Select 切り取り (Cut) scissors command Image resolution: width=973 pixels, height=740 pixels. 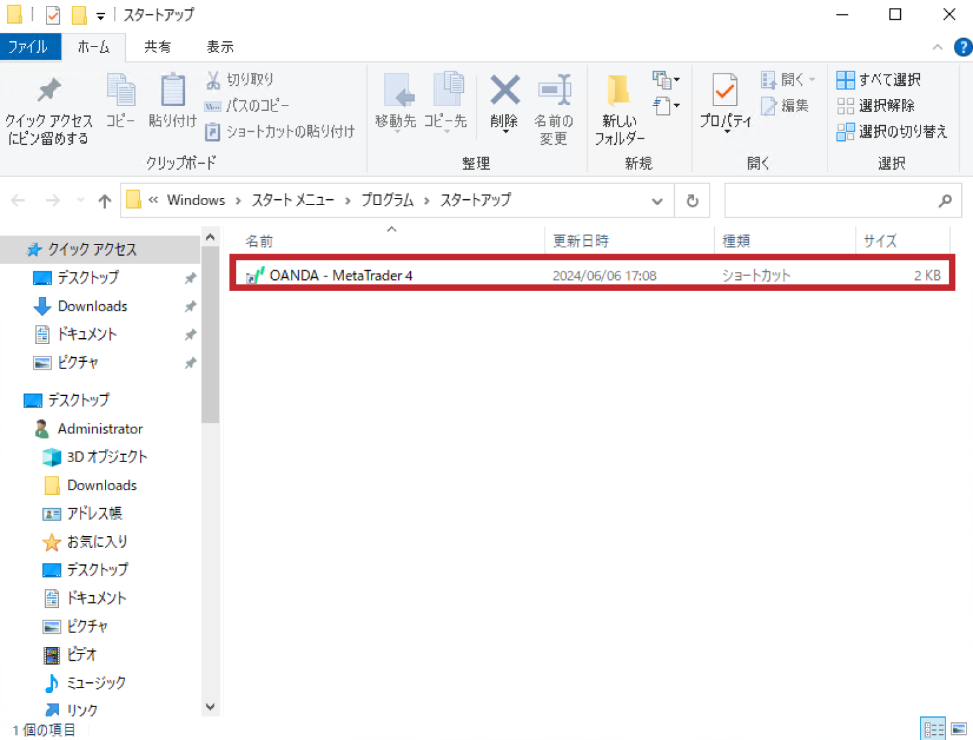point(240,79)
